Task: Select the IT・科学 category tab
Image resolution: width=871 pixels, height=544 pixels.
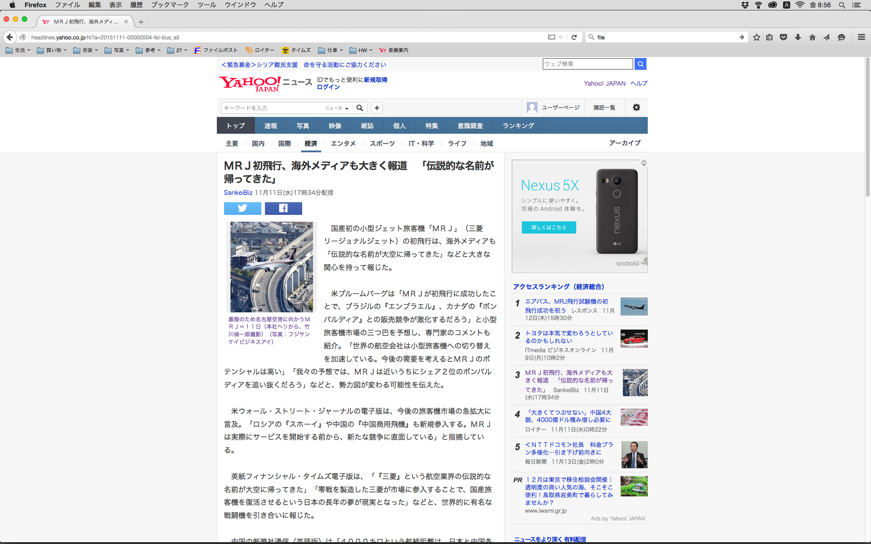Action: tap(421, 143)
